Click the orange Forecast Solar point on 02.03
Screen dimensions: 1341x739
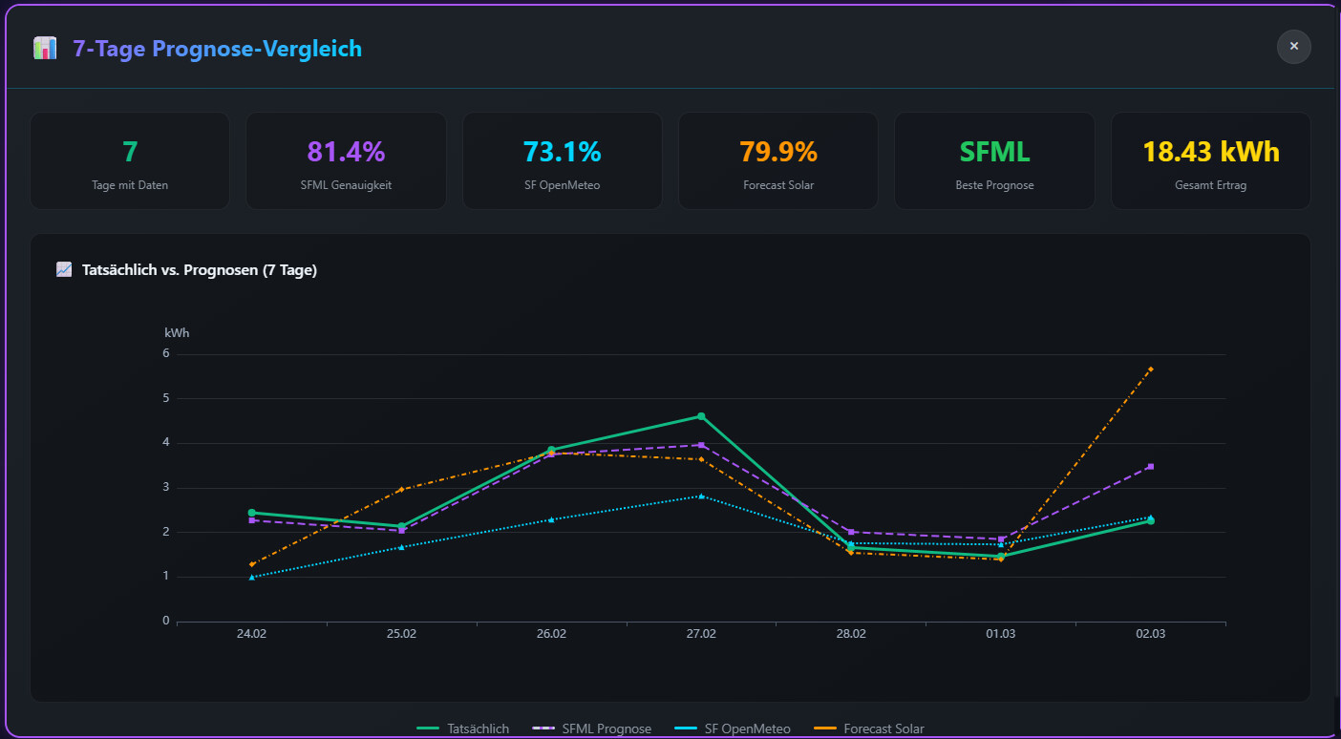click(x=1151, y=369)
